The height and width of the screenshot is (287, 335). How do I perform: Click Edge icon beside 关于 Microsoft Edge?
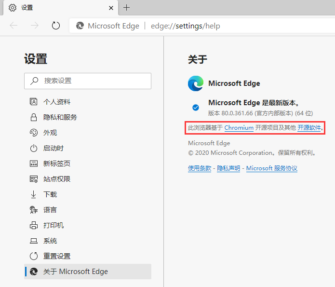[x=34, y=272]
